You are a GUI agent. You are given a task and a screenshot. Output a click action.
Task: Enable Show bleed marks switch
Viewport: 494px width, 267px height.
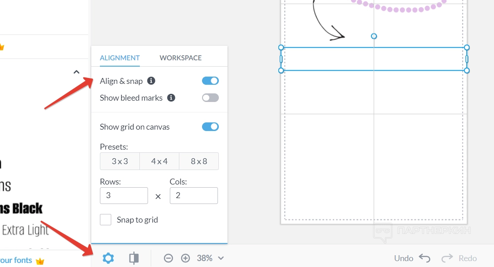pyautogui.click(x=211, y=98)
